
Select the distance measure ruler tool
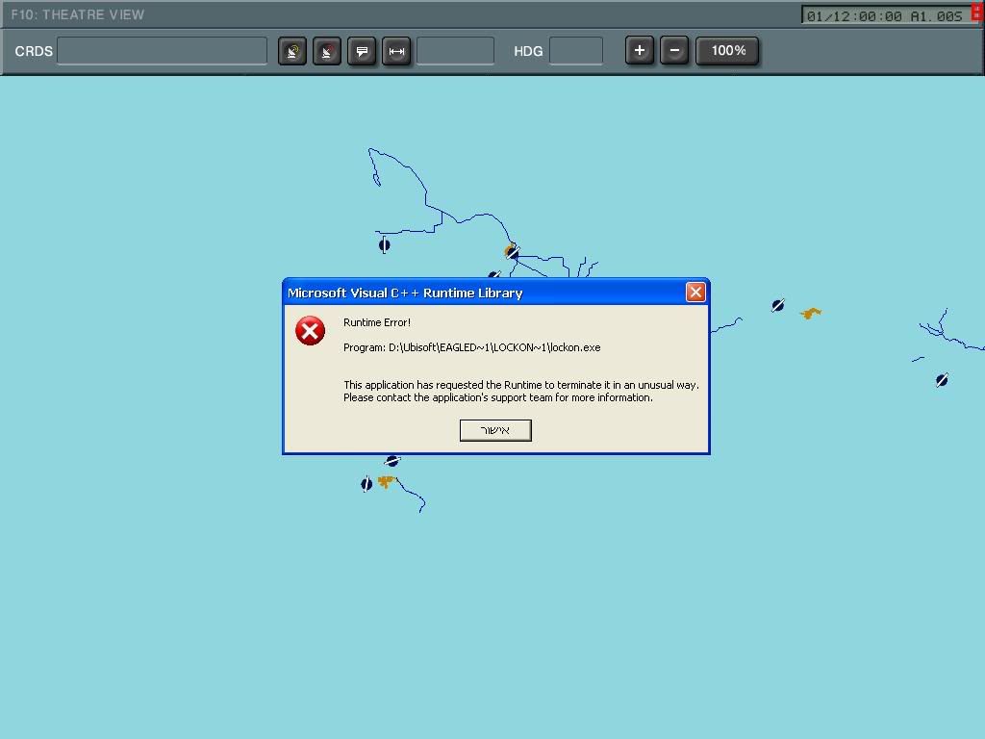396,51
